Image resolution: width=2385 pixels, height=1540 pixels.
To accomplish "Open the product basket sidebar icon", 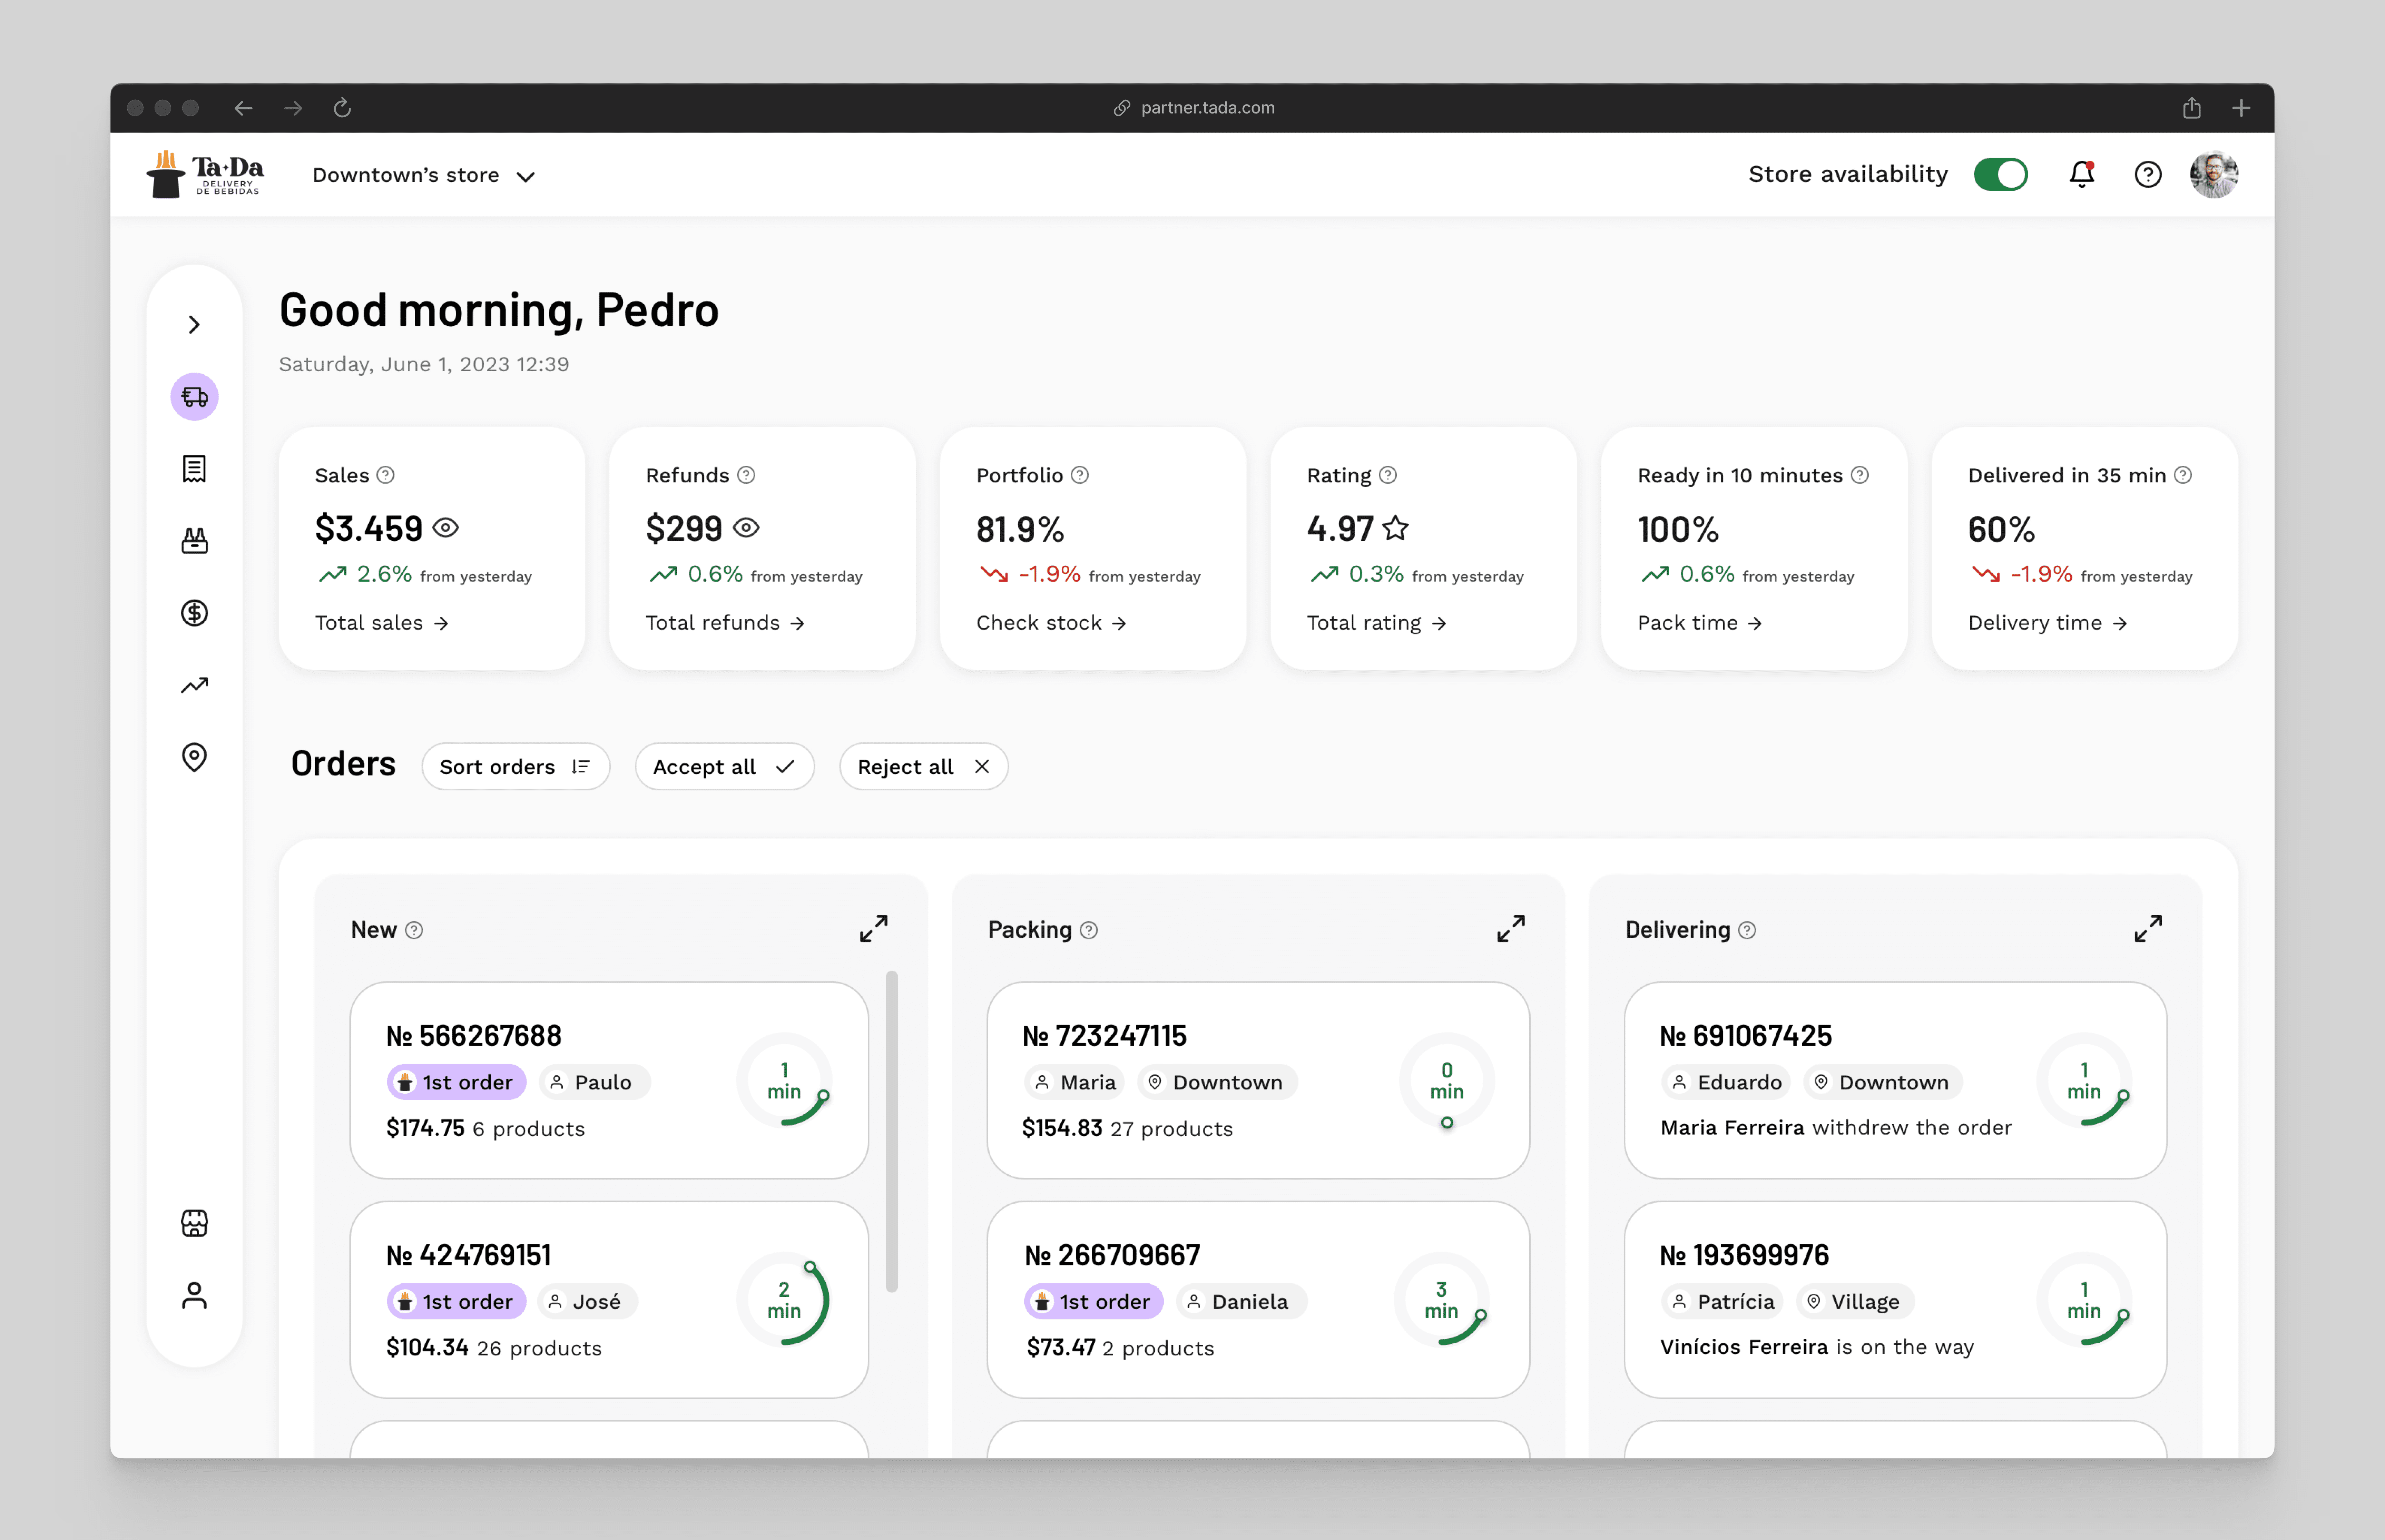I will point(194,541).
